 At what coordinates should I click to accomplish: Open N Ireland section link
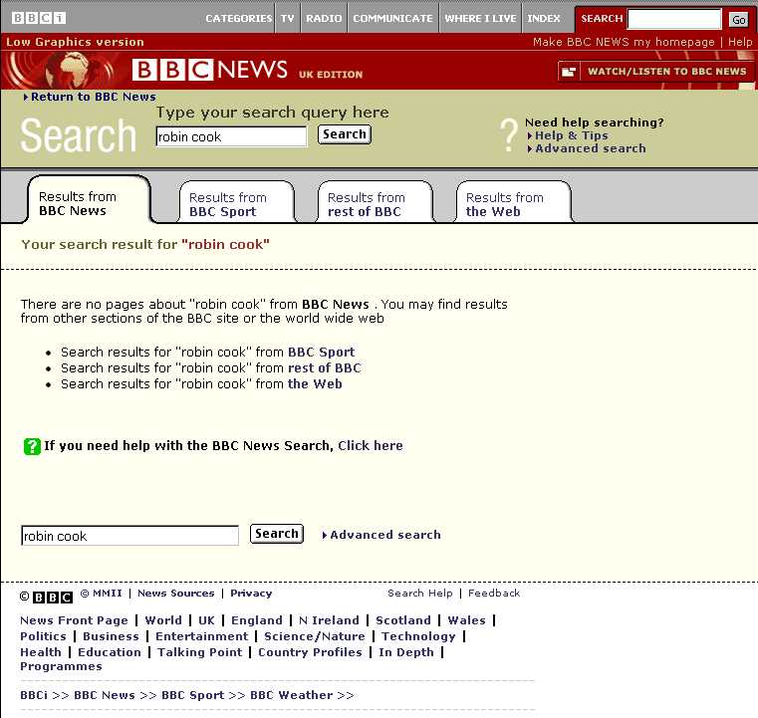[x=330, y=620]
